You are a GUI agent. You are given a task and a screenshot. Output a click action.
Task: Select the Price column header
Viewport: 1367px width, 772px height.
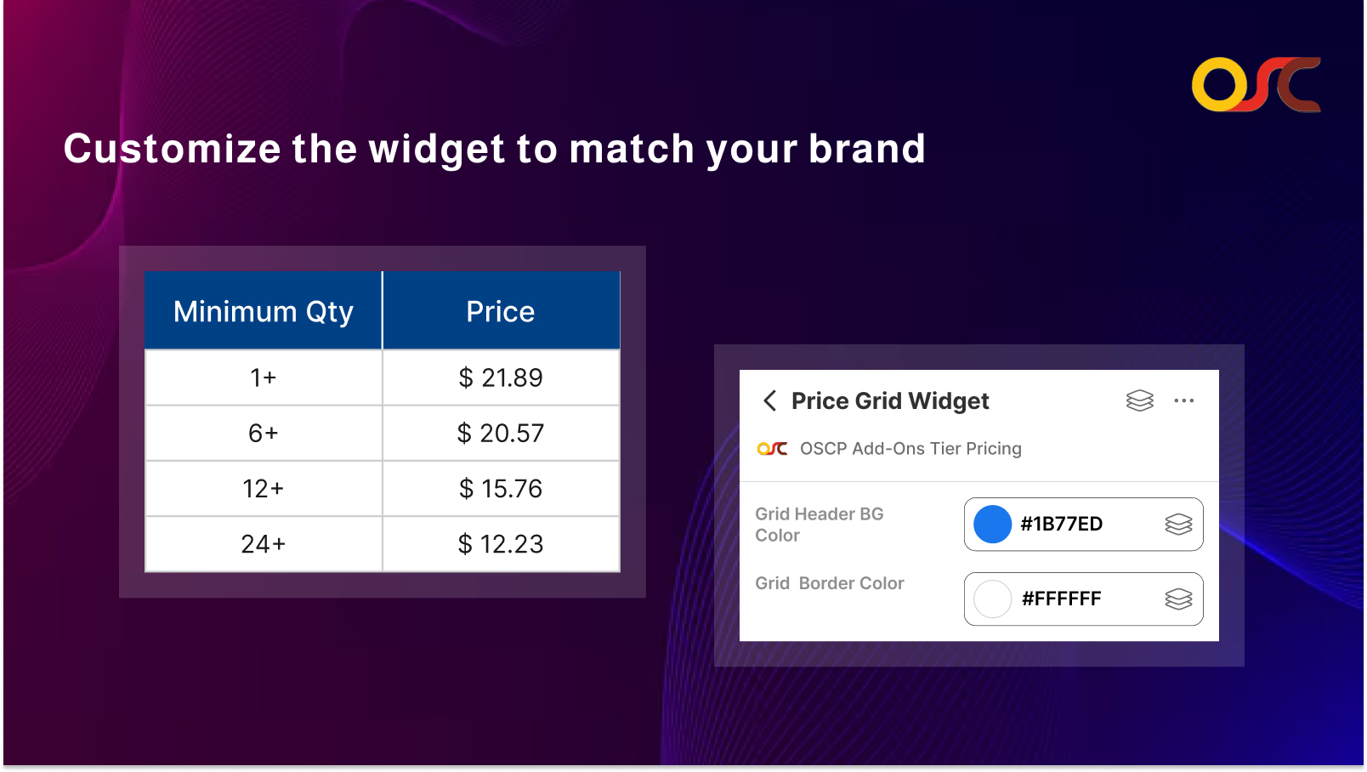pos(500,311)
